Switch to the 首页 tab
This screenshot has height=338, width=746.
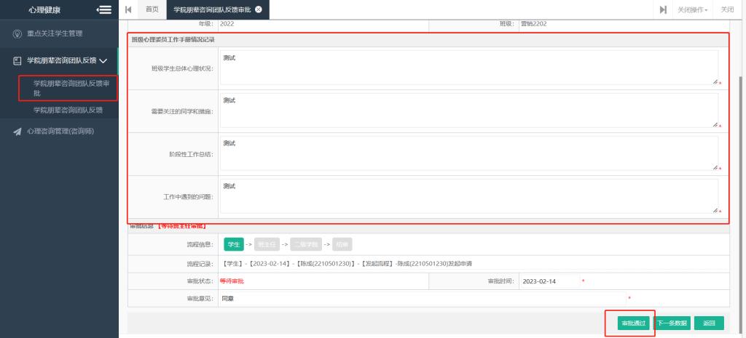[x=152, y=9]
